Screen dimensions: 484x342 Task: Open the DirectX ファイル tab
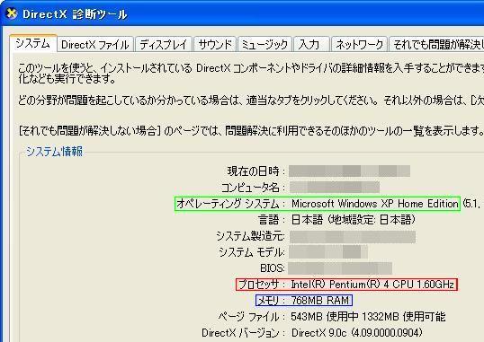(95, 45)
